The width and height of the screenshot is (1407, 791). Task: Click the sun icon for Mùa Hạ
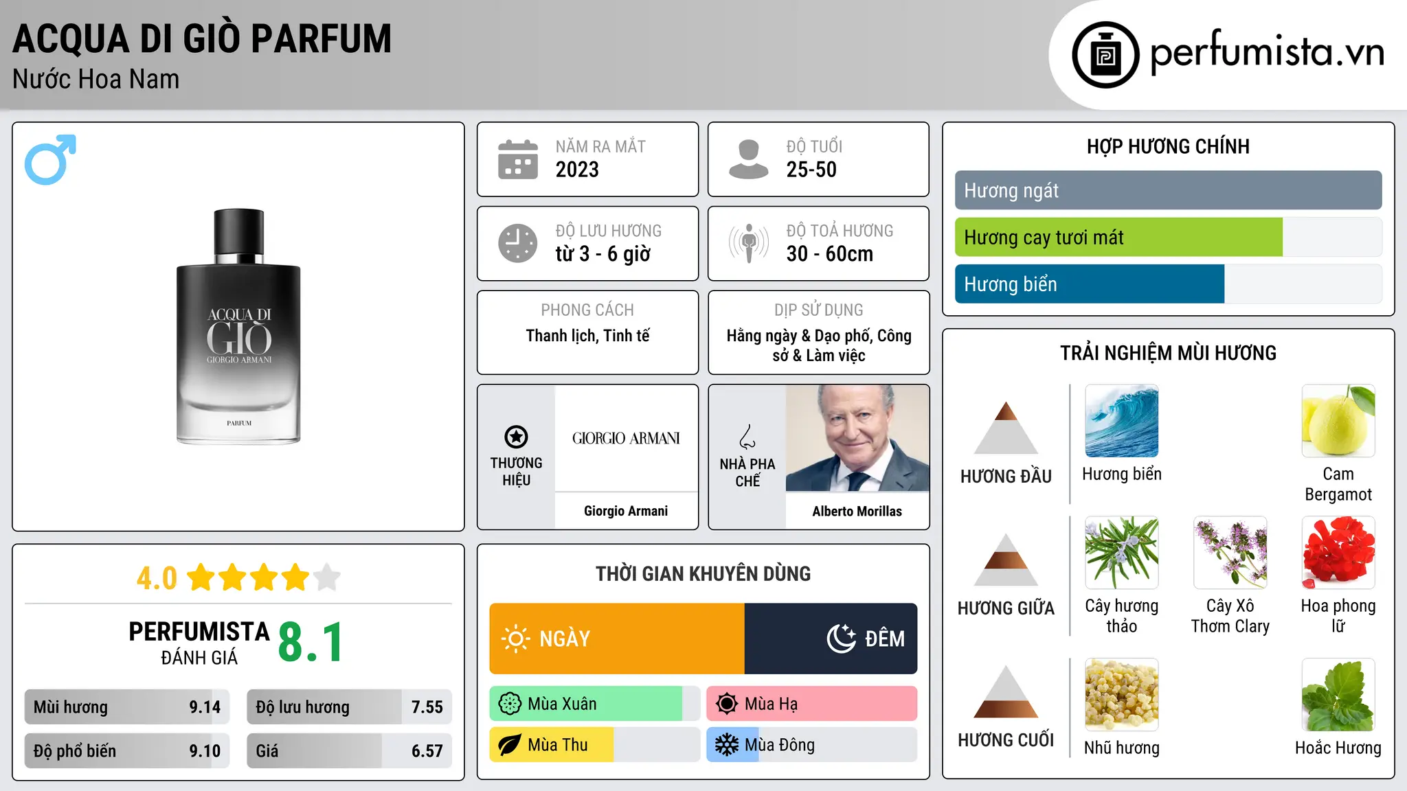click(727, 704)
